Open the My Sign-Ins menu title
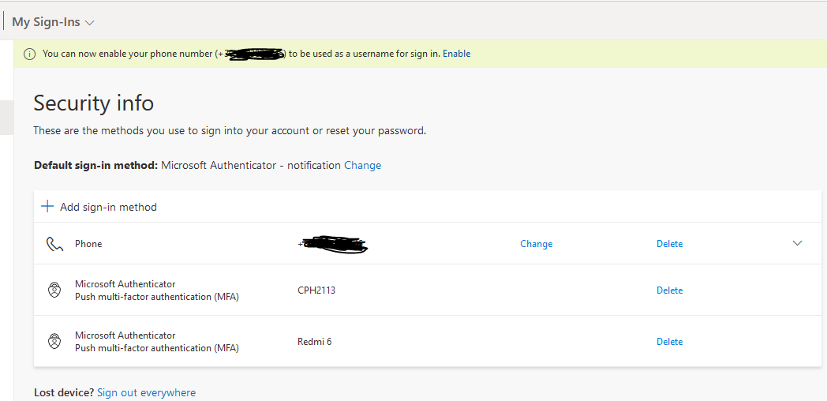This screenshot has width=827, height=401. tap(47, 22)
